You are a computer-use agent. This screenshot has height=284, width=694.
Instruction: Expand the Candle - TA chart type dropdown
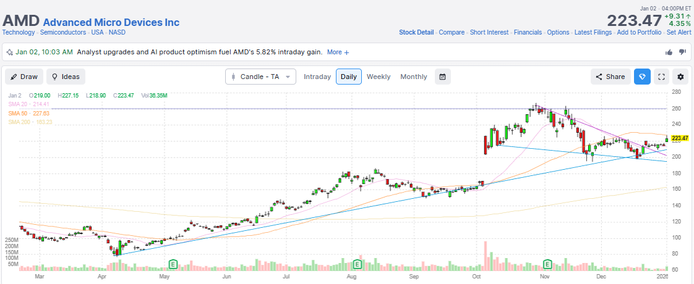(x=260, y=77)
